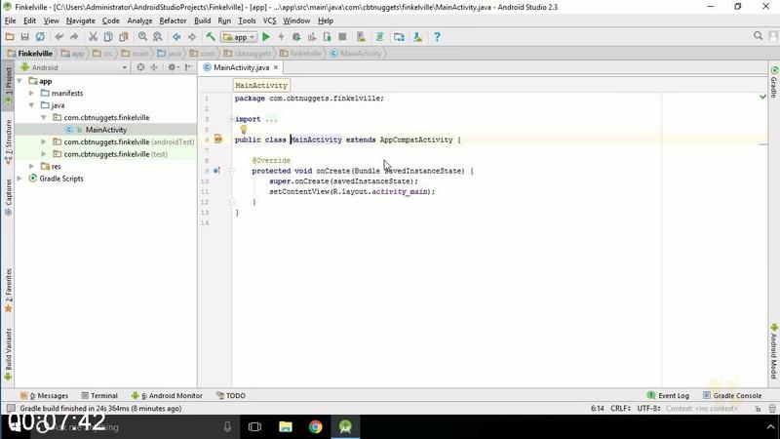
Task: Open the File menu
Action: tap(10, 20)
